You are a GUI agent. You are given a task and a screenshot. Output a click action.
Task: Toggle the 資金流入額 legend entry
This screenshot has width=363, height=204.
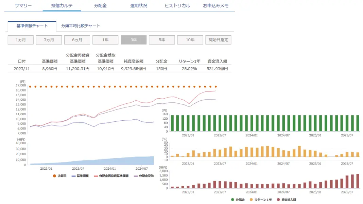287,200
